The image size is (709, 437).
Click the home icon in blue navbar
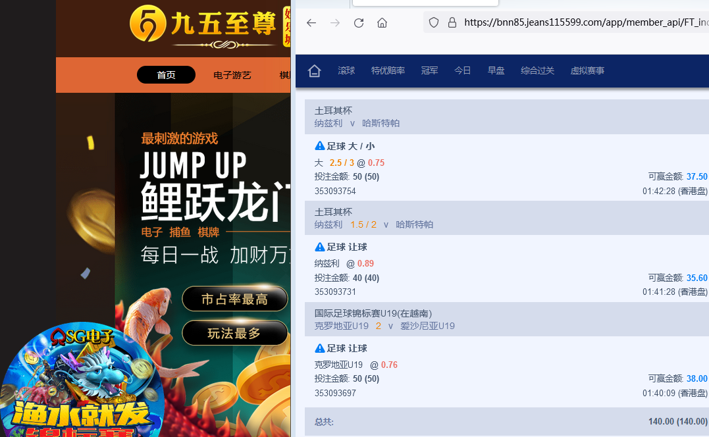(315, 70)
